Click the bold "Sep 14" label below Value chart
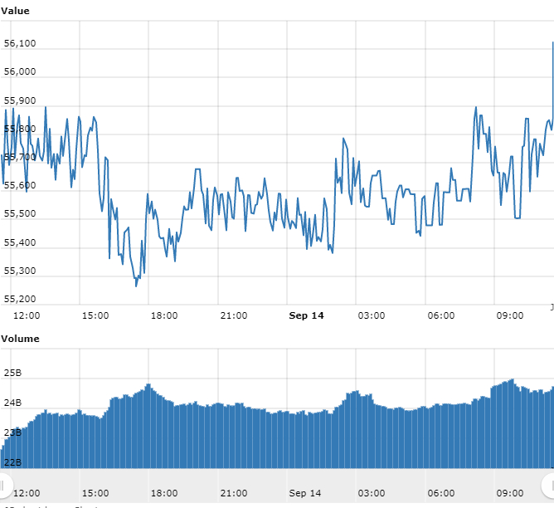This screenshot has width=554, height=508. [x=306, y=315]
